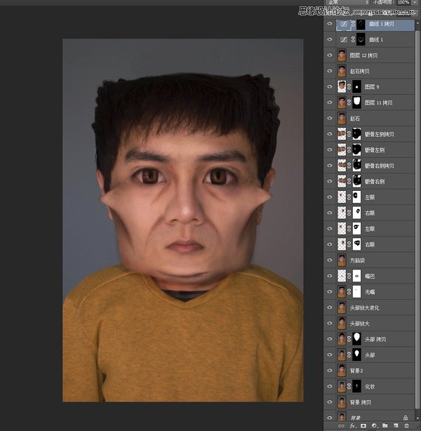This screenshot has height=431, width=421.
Task: Click the layer mask thumbnail of 图层 11 拷贝
Action: pyautogui.click(x=356, y=102)
